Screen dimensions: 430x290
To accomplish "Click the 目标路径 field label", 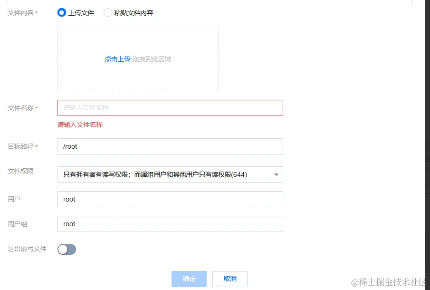I will [x=20, y=146].
